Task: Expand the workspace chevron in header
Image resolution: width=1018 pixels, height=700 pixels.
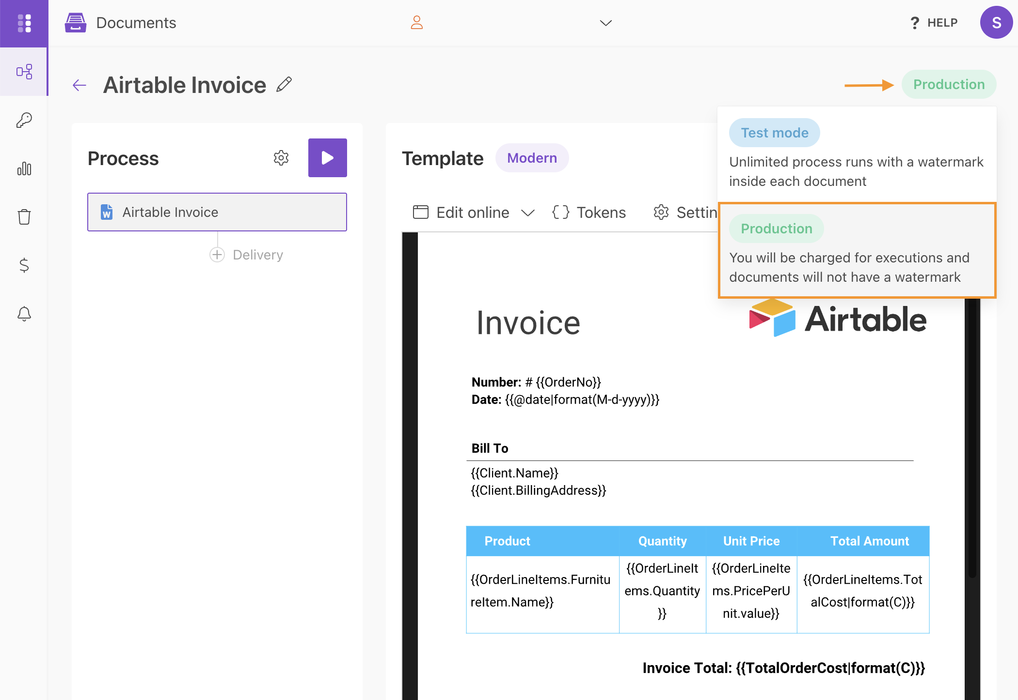Action: click(x=605, y=23)
